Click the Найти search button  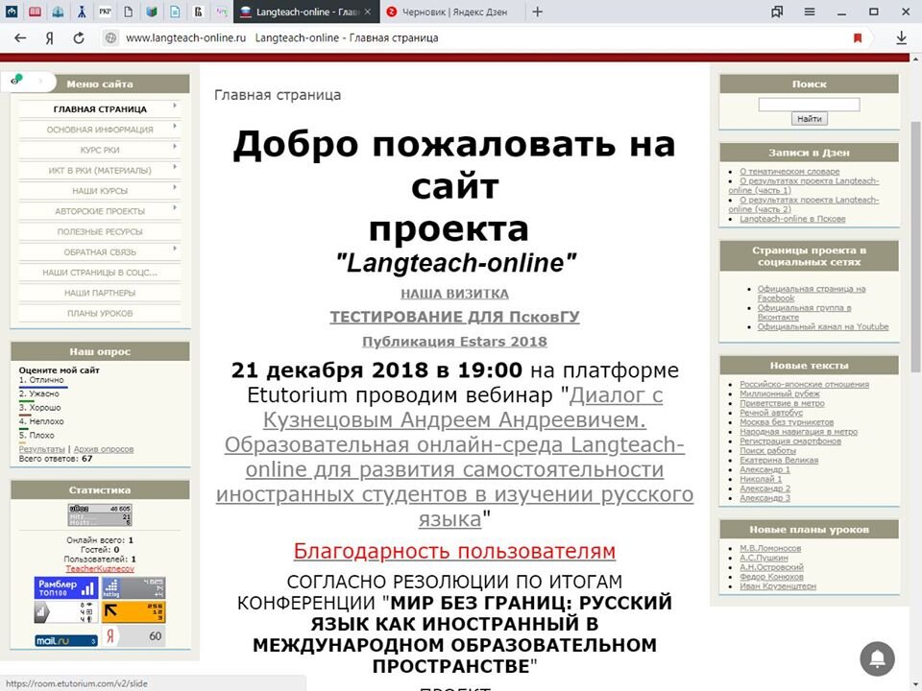(x=809, y=119)
